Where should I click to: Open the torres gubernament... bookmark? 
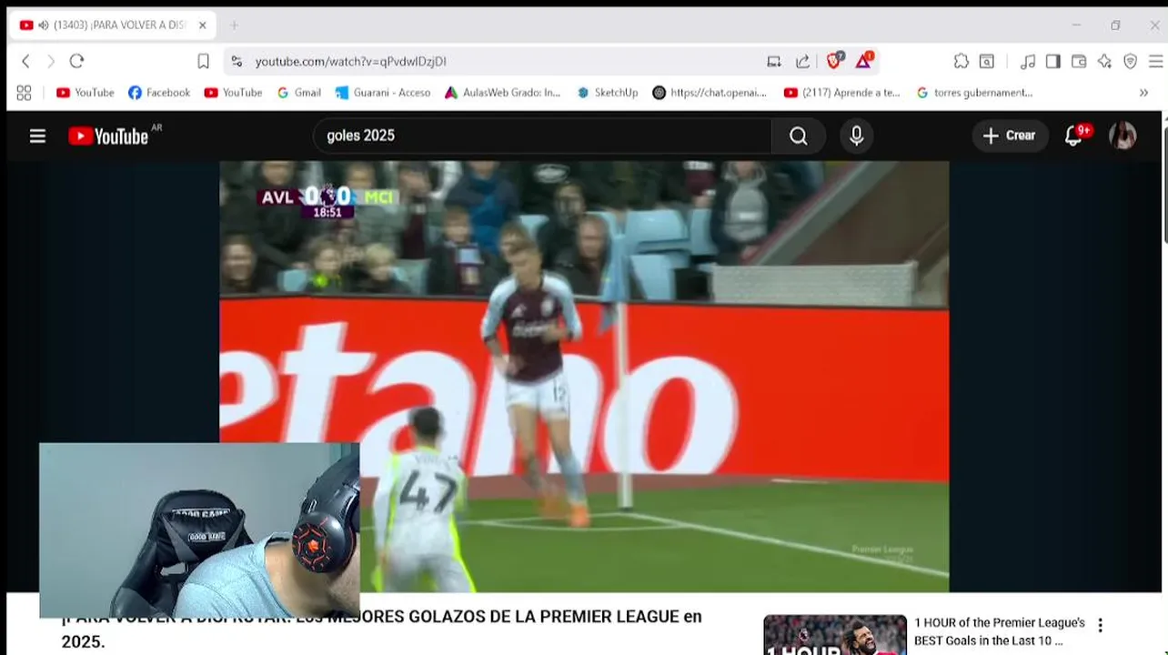point(974,92)
